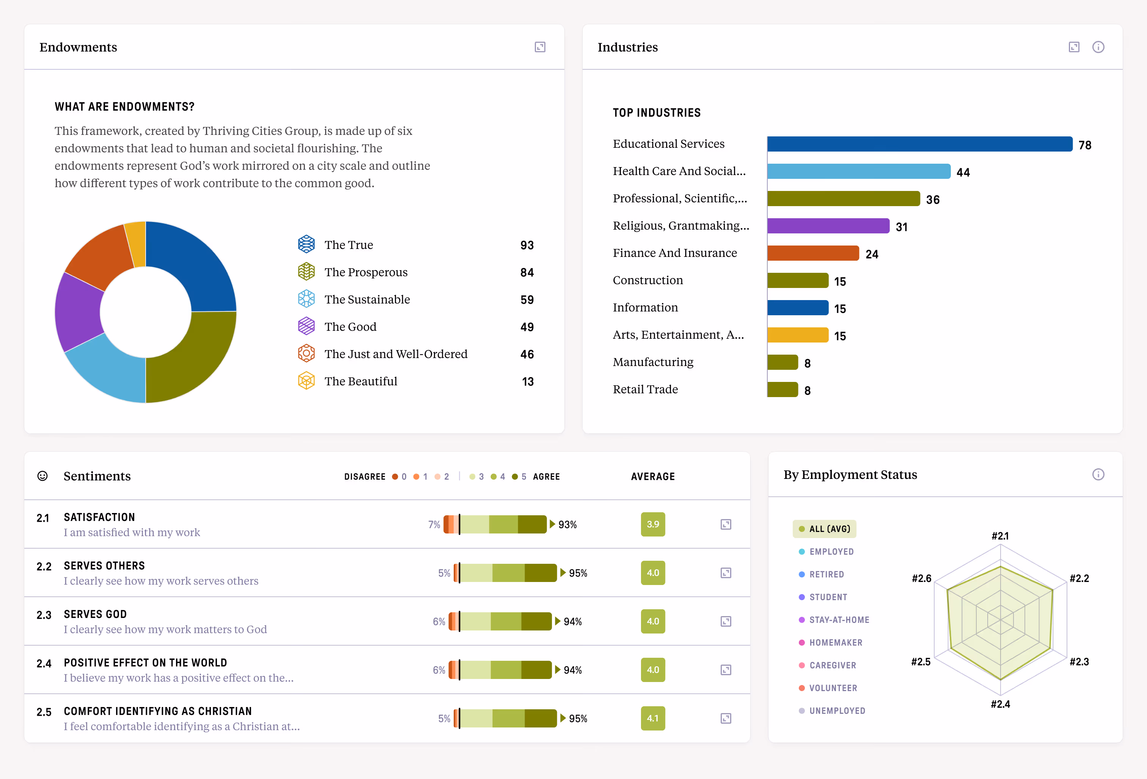Viewport: 1147px width, 779px height.
Task: Click The Just and Well-Ordered label
Action: (396, 354)
